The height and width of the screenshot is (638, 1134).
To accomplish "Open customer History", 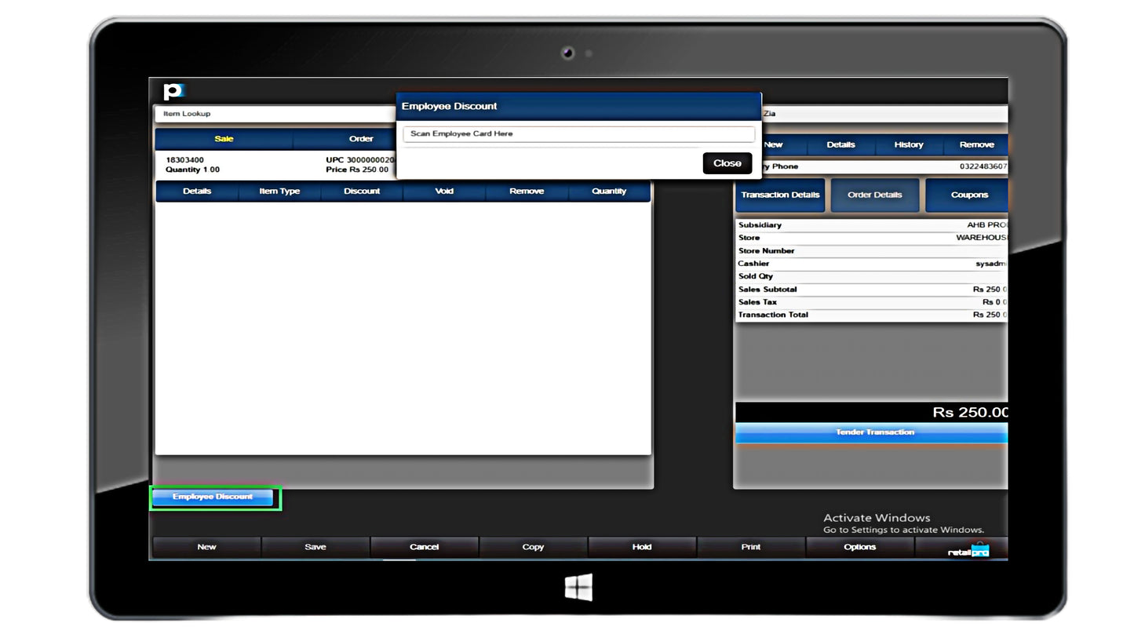I will click(908, 145).
